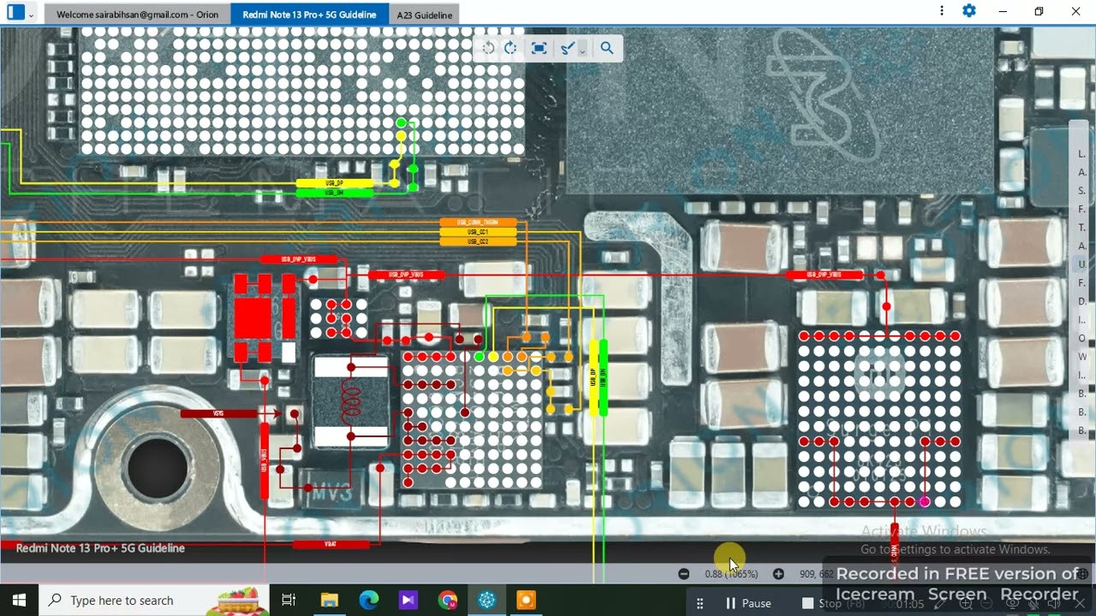The height and width of the screenshot is (616, 1096).
Task: Click the 909, 662 cursor coordinates readout
Action: click(816, 574)
